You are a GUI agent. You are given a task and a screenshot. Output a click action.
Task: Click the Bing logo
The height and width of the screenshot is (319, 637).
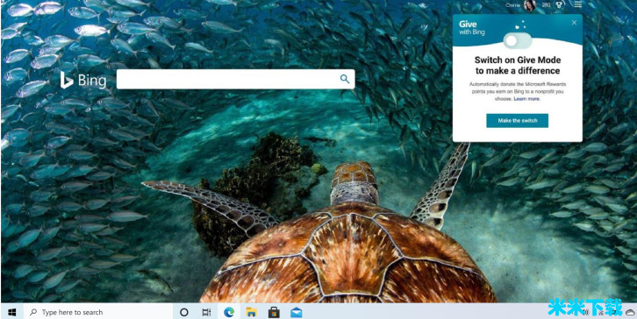pyautogui.click(x=83, y=80)
